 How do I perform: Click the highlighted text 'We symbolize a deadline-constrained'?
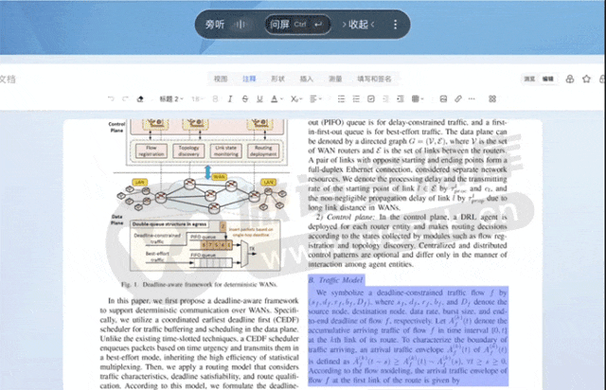pos(408,336)
